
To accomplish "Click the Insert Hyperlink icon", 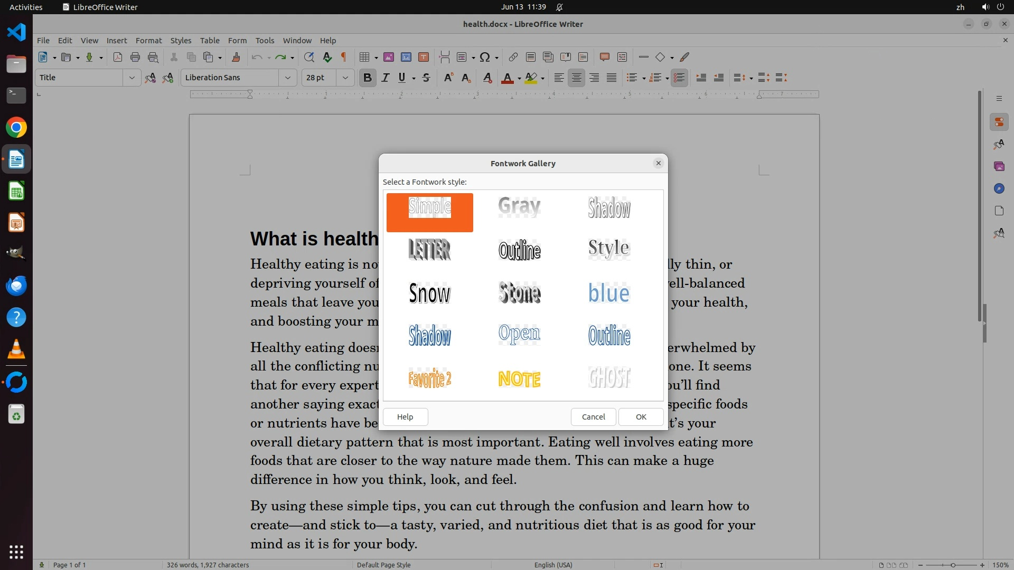I will [x=513, y=57].
